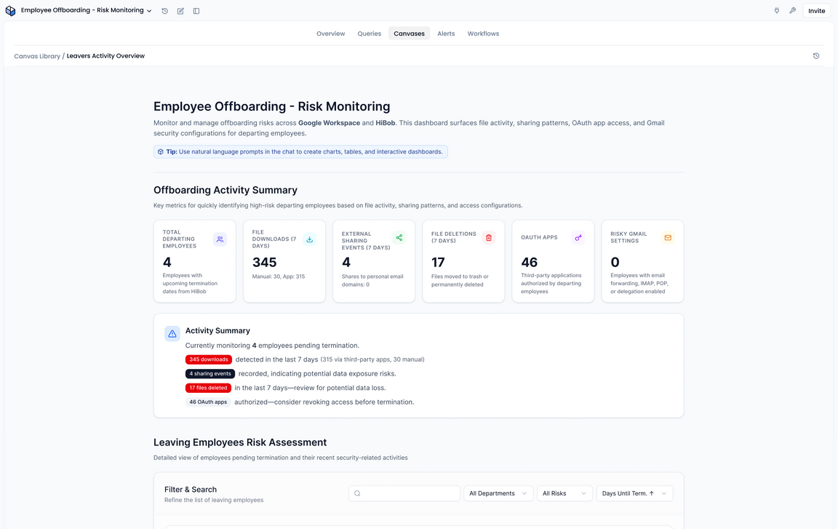Click inside the employee search field
This screenshot has height=529, width=838.
tap(404, 493)
